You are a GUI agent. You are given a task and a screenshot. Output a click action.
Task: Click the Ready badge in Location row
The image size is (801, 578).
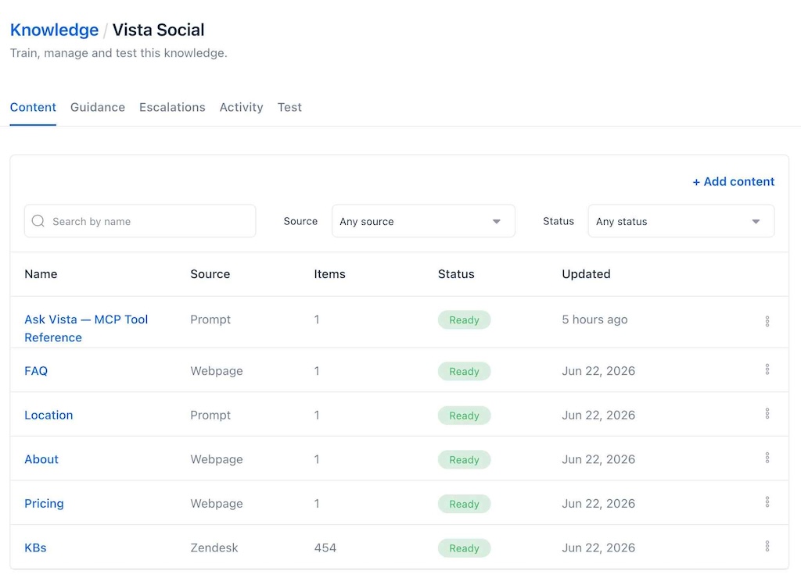(464, 416)
